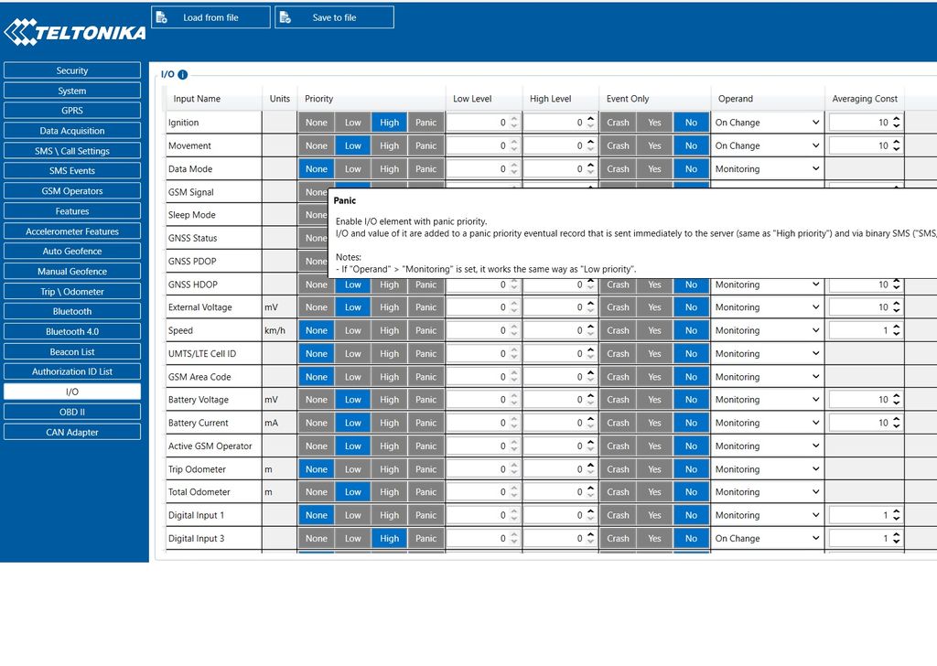
Task: Select Crash for Total Odometer Event Only
Action: [618, 492]
